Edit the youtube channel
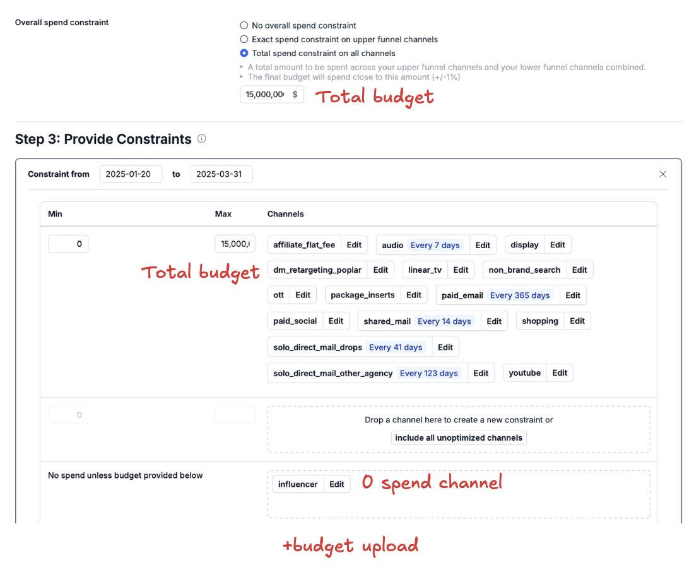This screenshot has height=577, width=694. click(x=560, y=373)
